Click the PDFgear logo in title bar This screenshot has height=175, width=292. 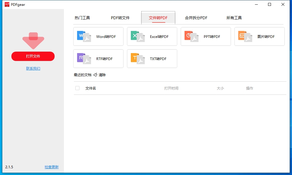point(7,4)
